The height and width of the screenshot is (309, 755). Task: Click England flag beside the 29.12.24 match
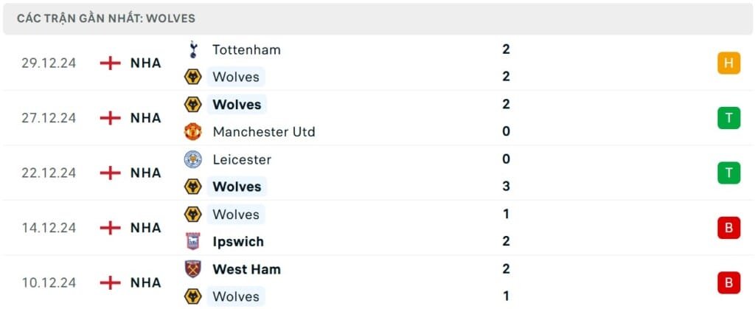(110, 63)
